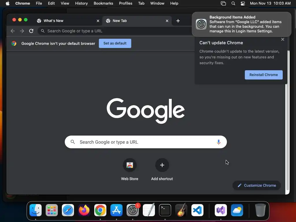Image resolution: width=296 pixels, height=222 pixels.
Task: Click the Reinstall Chrome button
Action: [x=264, y=75]
